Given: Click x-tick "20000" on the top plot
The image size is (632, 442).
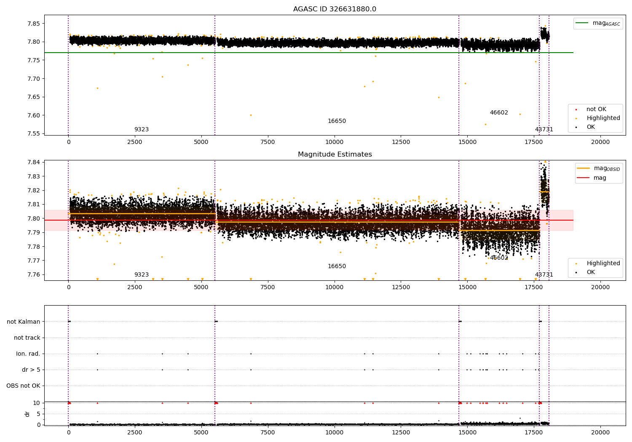Looking at the screenshot, I should (600, 142).
